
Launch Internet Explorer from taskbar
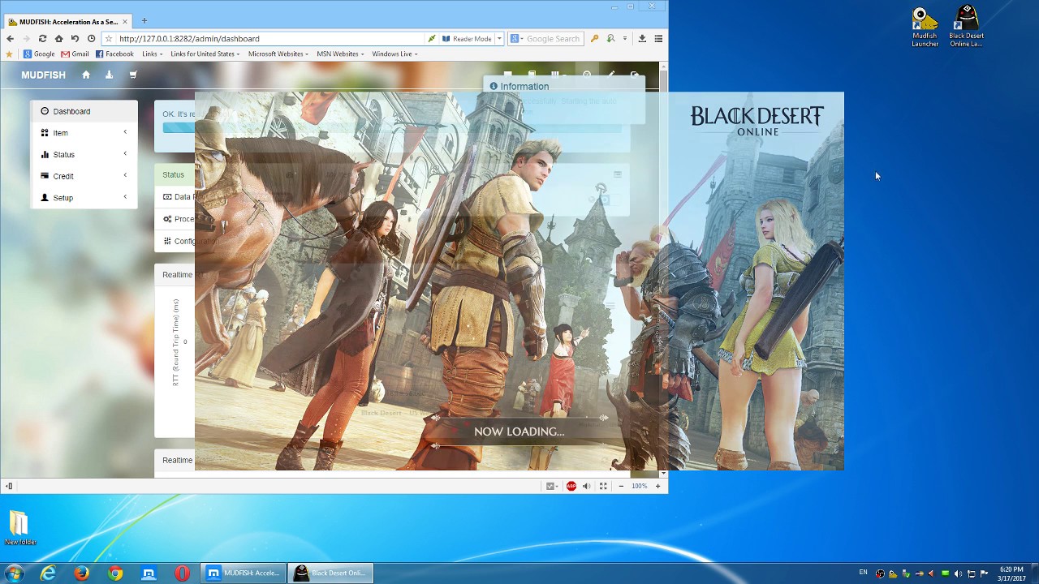(49, 573)
